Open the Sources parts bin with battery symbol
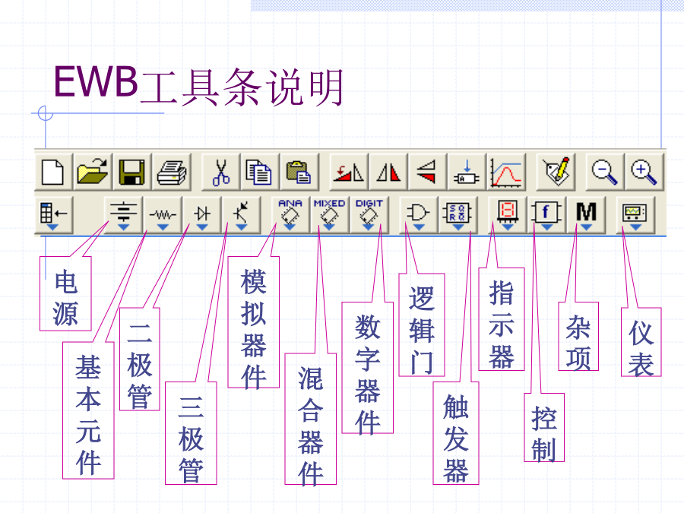The height and width of the screenshot is (513, 684). 123,214
